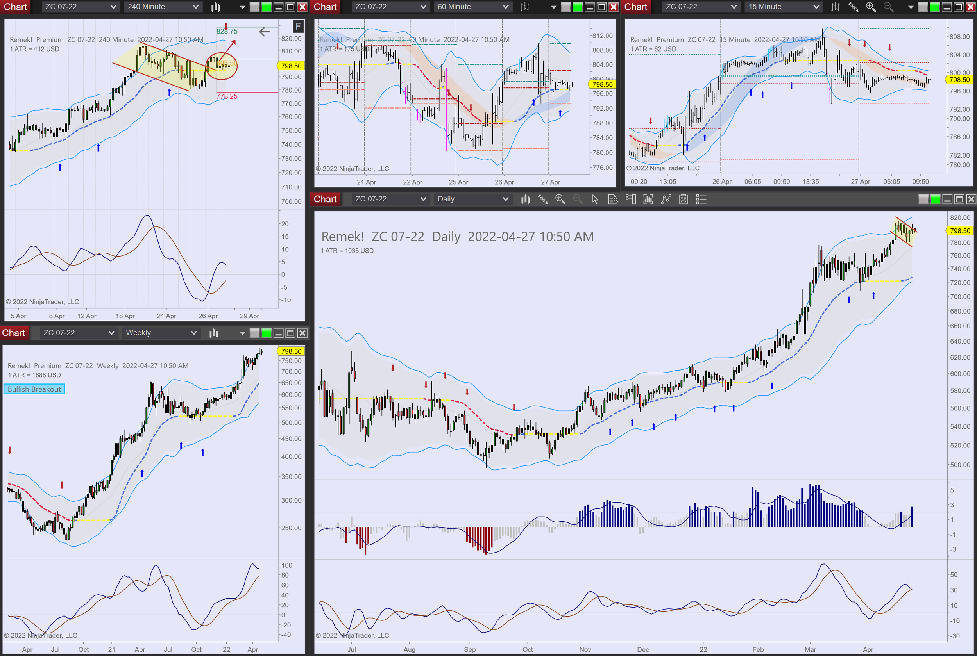Toggle gray interval link button on 240 Minute chart
Screen dimensions: 977x656
tap(254, 7)
